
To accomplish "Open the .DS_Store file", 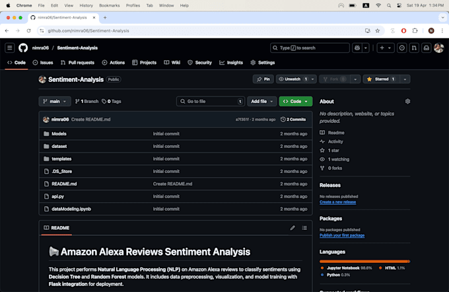I will point(62,171).
